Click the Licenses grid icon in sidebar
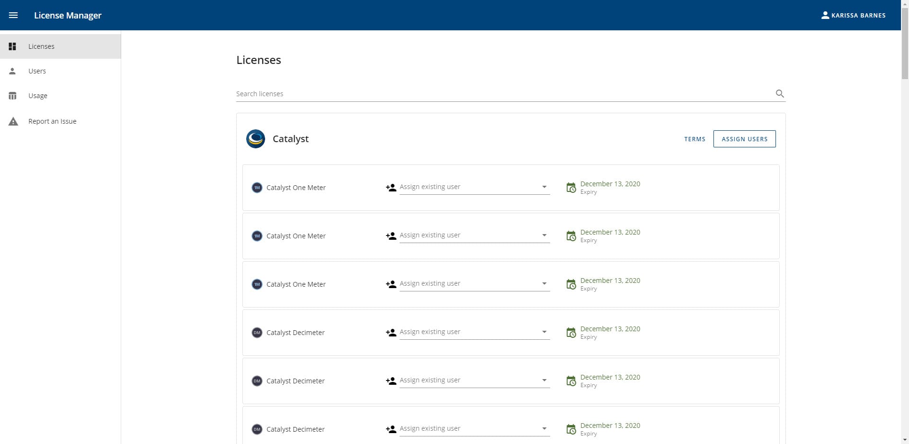Image resolution: width=909 pixels, height=444 pixels. [13, 46]
